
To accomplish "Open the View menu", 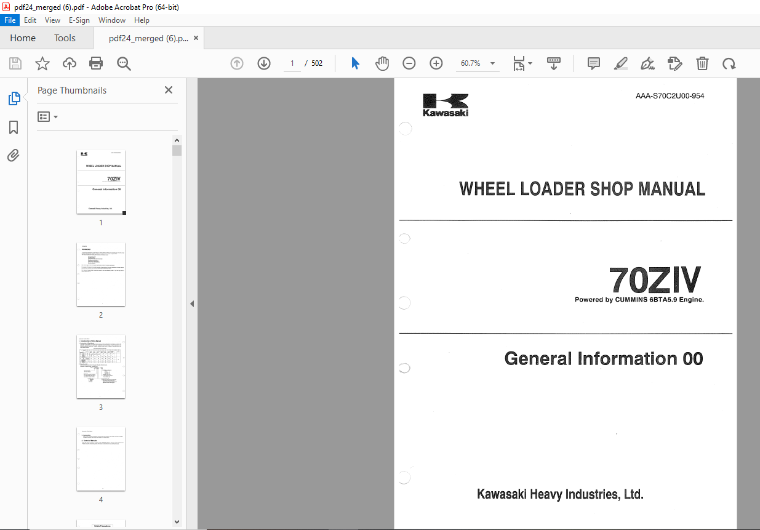I will click(52, 20).
